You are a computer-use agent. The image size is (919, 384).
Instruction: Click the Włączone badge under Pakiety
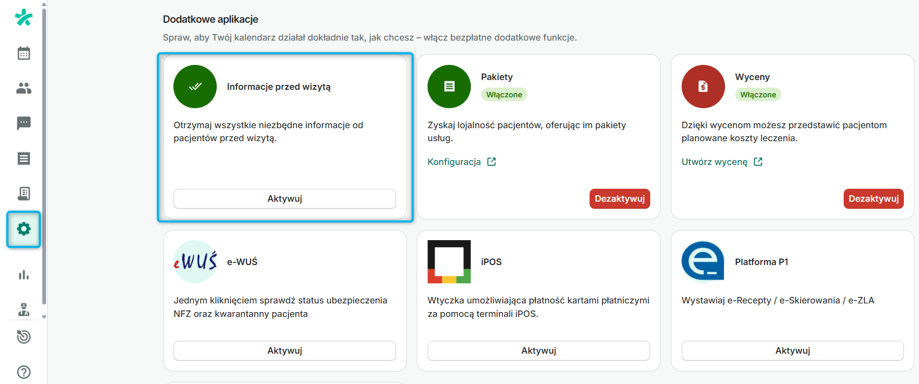click(x=504, y=95)
